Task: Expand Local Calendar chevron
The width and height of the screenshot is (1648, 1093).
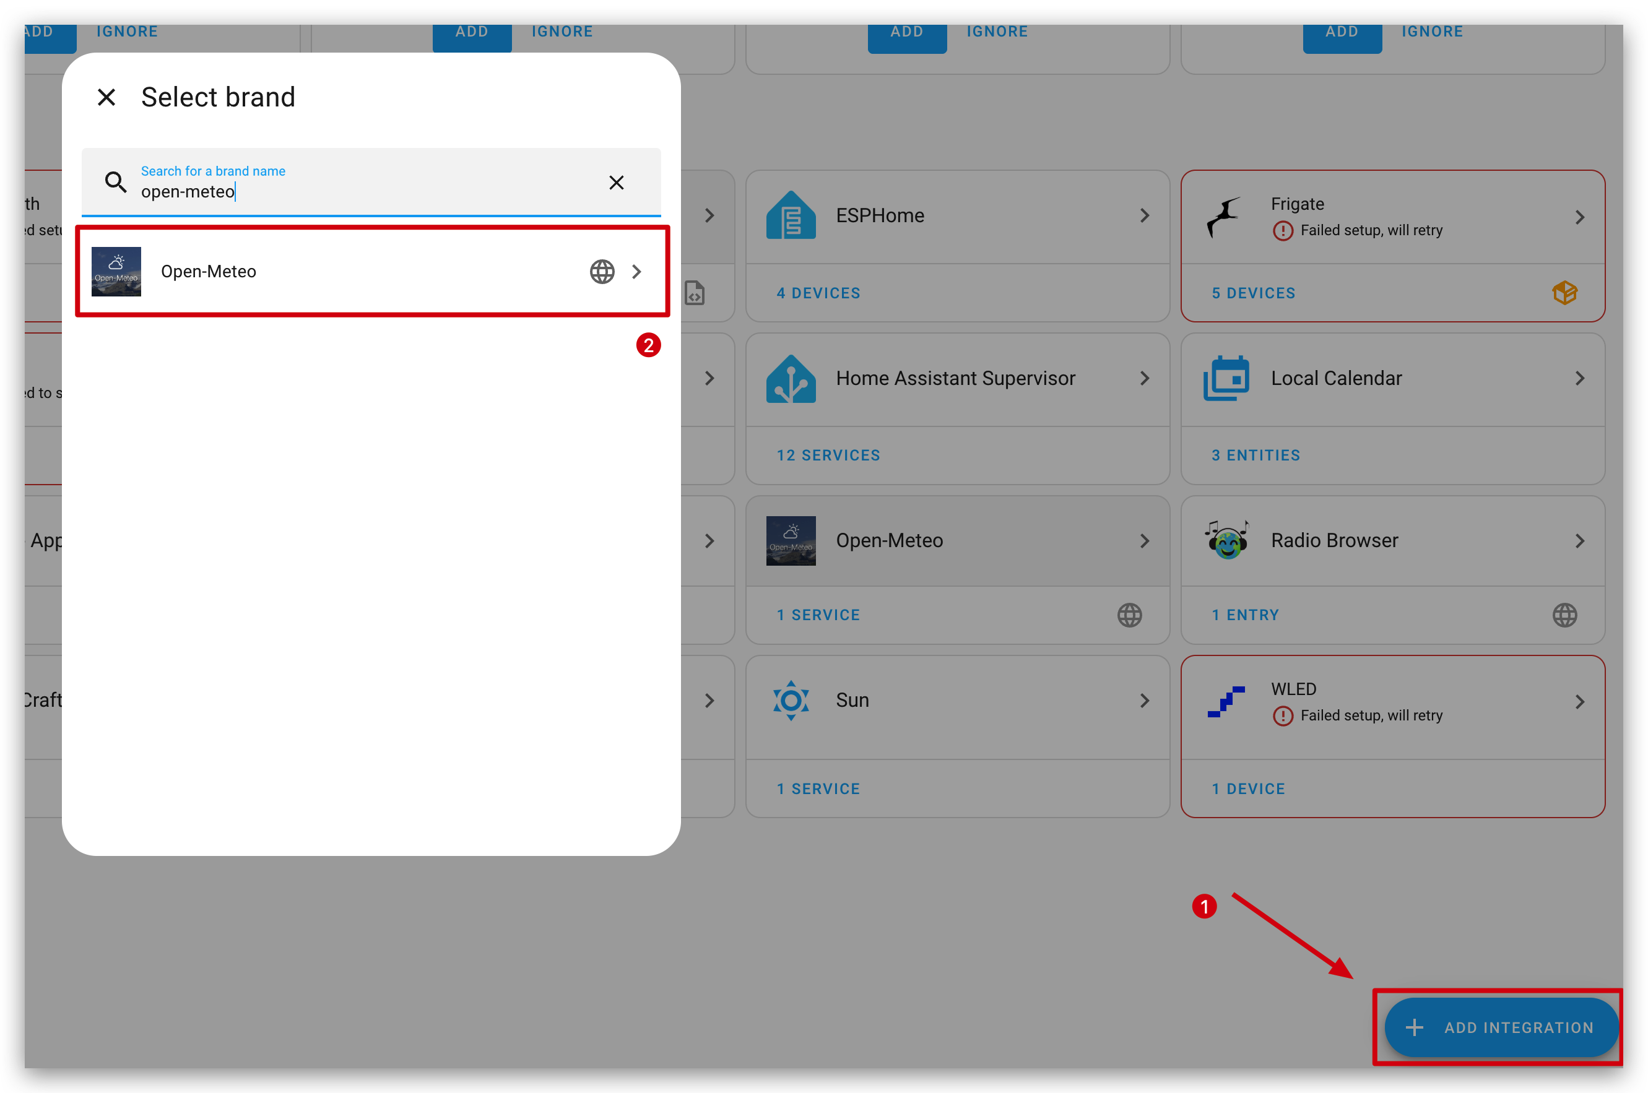Action: point(1579,379)
